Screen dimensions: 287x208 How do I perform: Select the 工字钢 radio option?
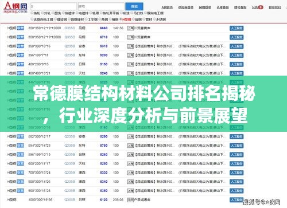coord(86,19)
